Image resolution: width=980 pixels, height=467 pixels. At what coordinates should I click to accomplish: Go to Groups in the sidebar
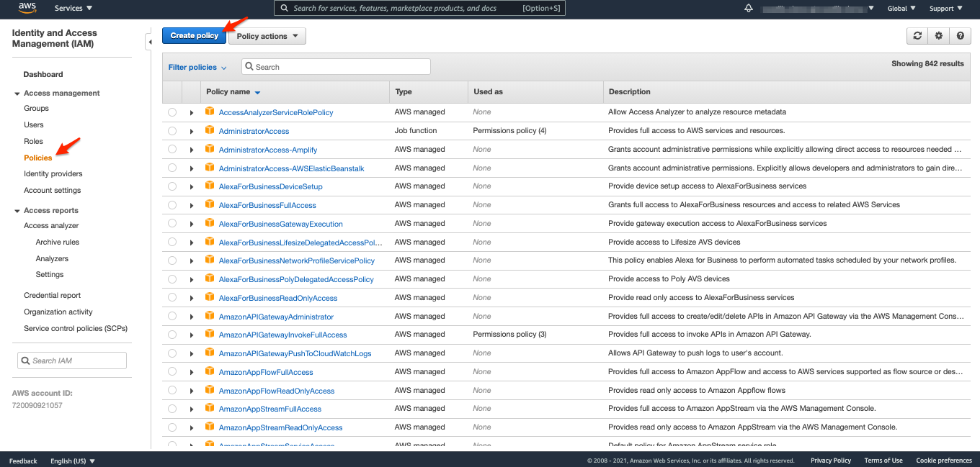[36, 108]
